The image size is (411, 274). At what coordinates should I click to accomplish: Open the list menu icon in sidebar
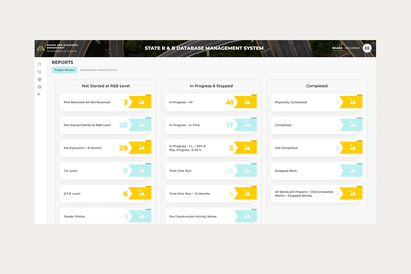(39, 72)
